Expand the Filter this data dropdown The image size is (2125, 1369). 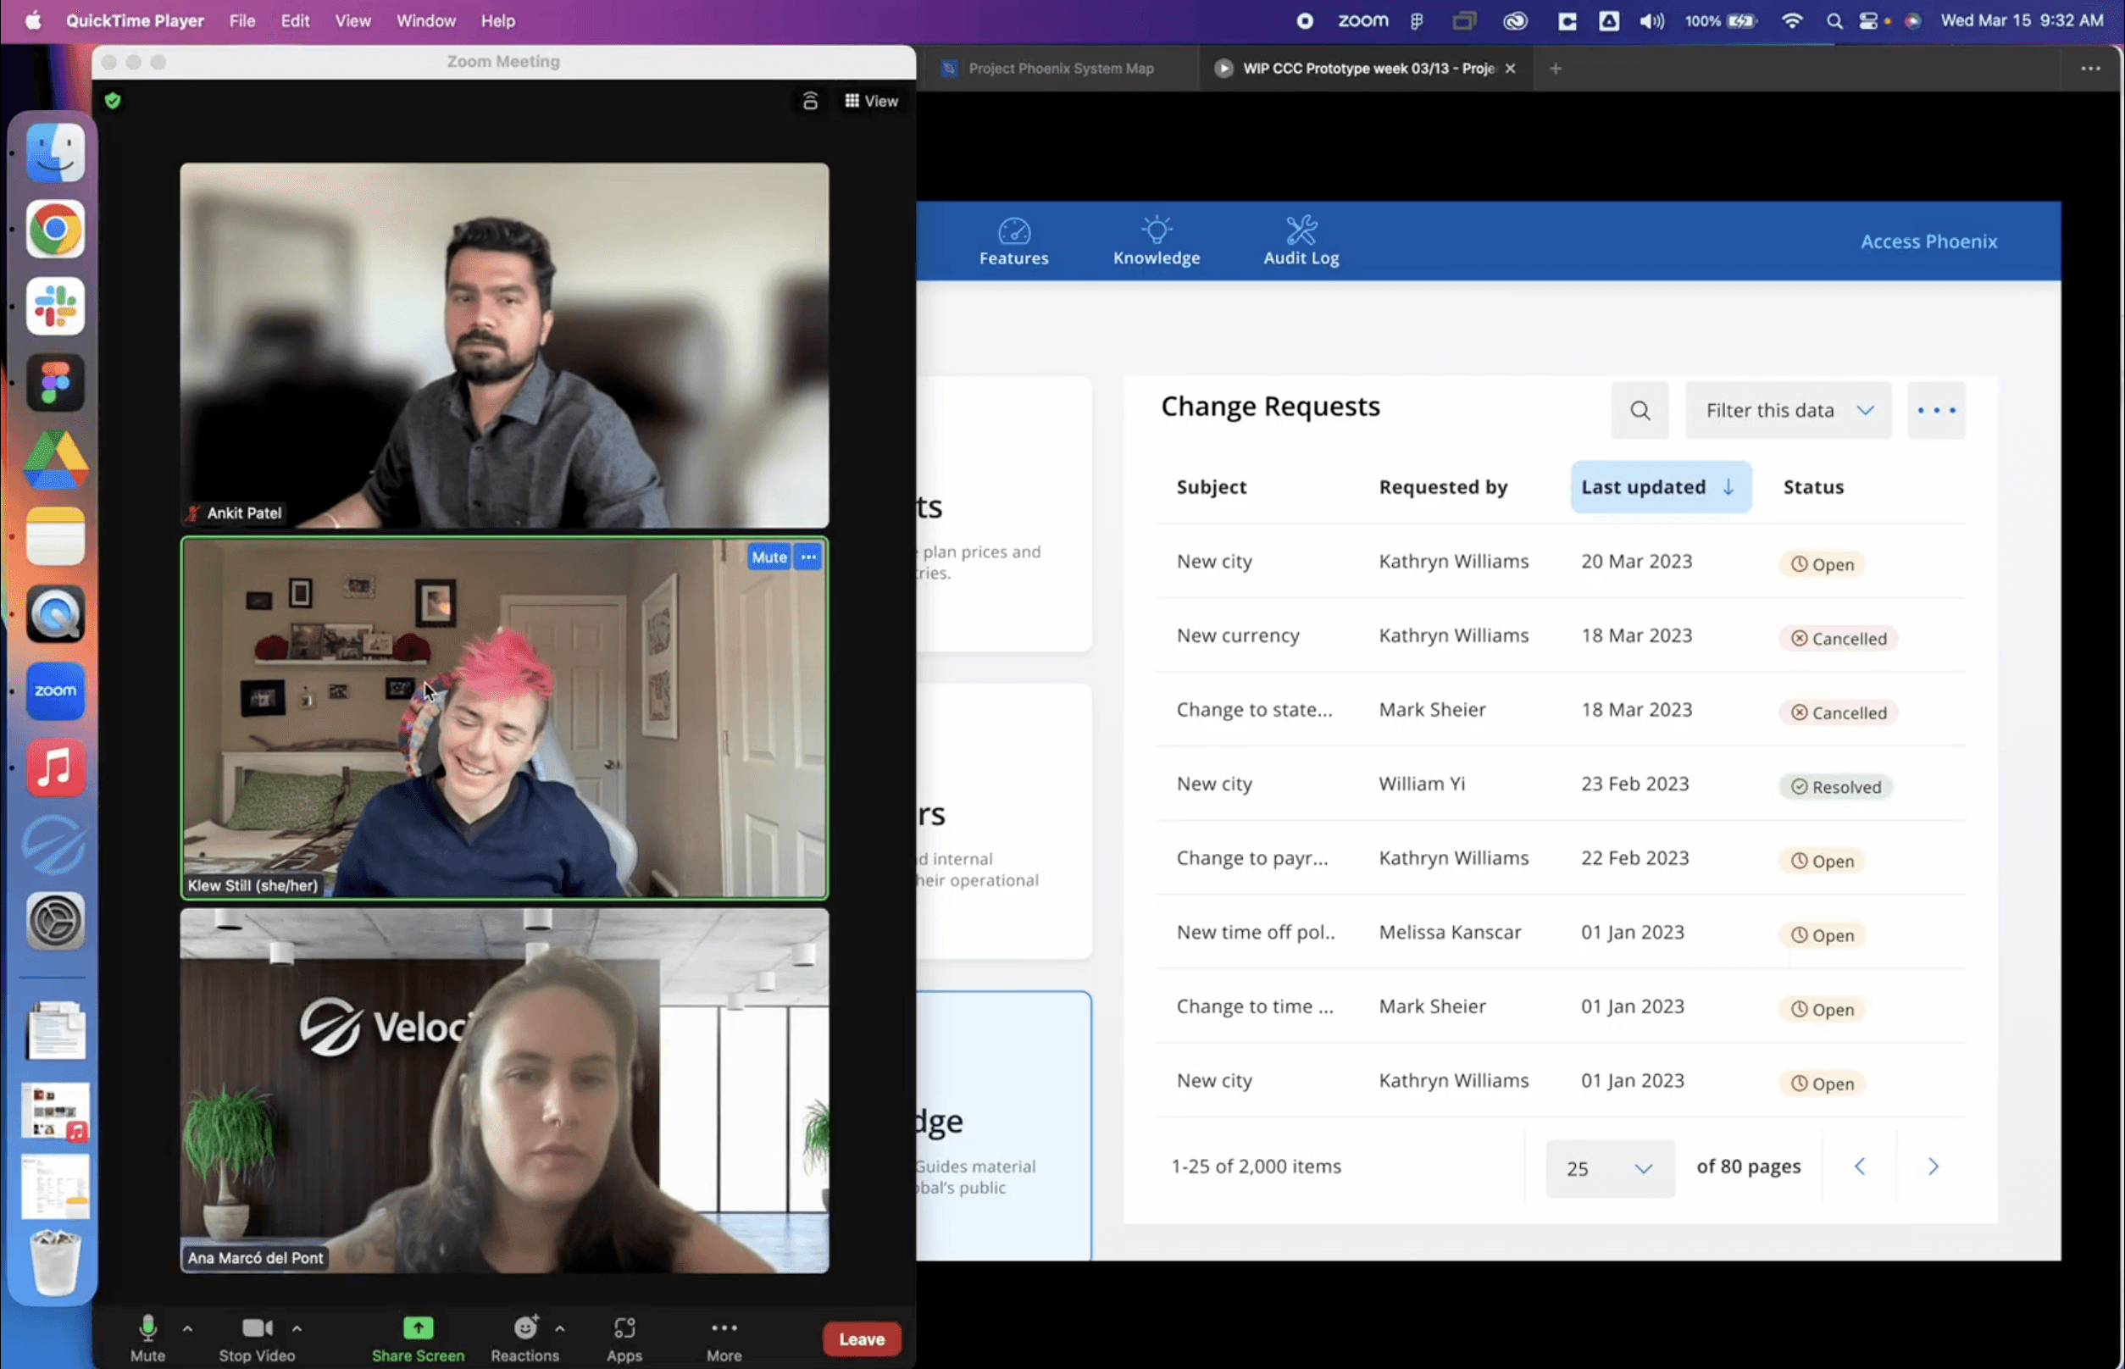[x=1788, y=410]
